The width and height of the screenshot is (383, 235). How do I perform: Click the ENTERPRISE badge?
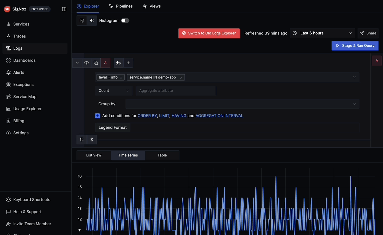click(x=40, y=9)
